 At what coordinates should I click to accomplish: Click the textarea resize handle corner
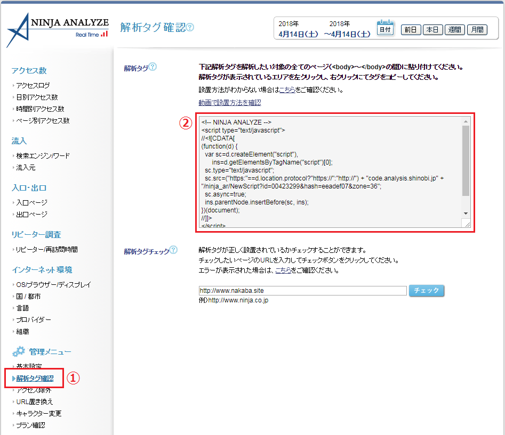[x=467, y=224]
